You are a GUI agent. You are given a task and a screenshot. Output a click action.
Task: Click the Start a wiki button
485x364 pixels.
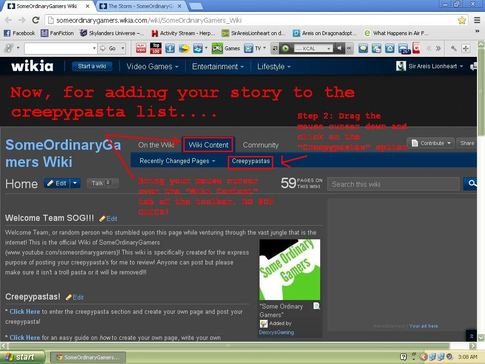click(x=92, y=66)
